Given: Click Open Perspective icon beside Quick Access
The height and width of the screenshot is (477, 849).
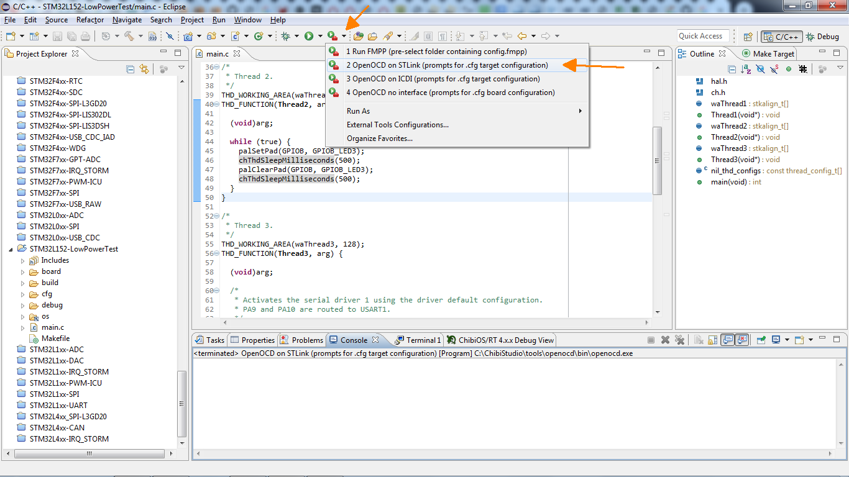Looking at the screenshot, I should [x=748, y=37].
